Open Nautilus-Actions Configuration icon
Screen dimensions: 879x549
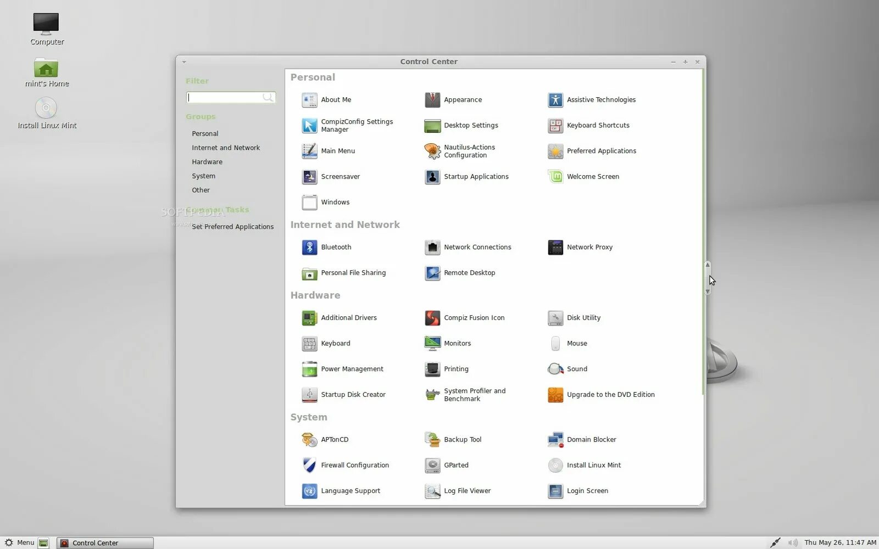tap(432, 151)
